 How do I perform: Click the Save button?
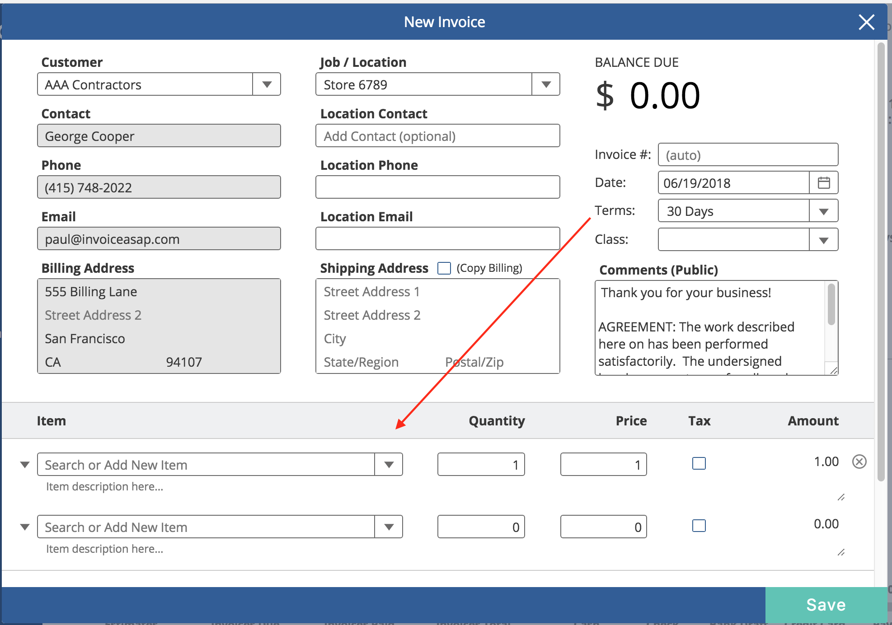point(826,605)
